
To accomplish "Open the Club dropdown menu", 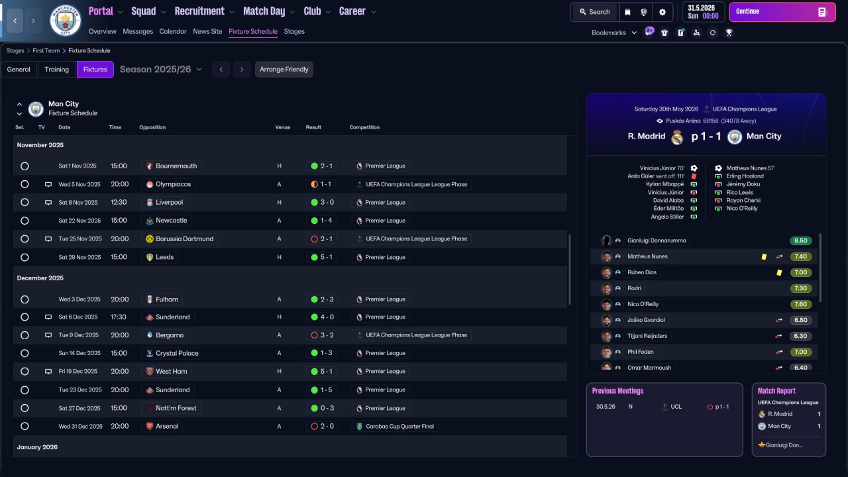I will pyautogui.click(x=317, y=11).
